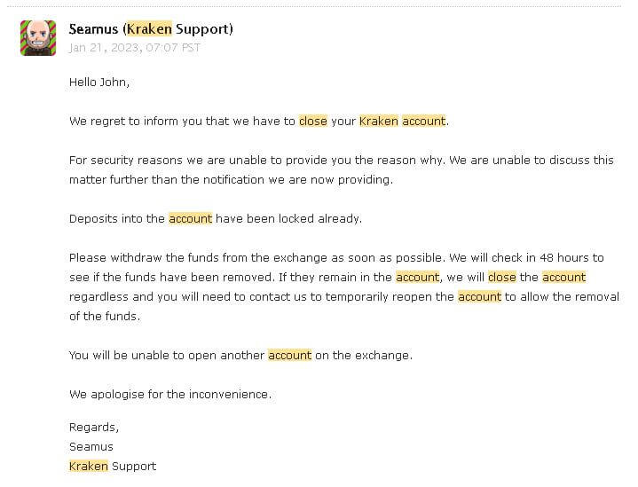Click the Seamus signature name
This screenshot has width=638, height=487.
[x=91, y=447]
